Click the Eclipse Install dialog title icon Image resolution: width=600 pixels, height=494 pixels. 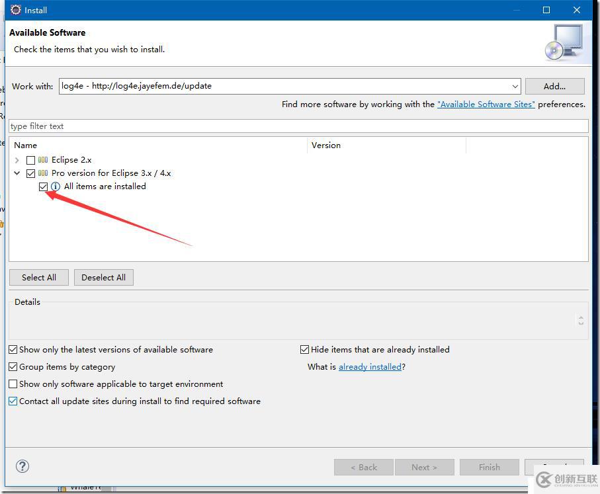click(x=16, y=10)
